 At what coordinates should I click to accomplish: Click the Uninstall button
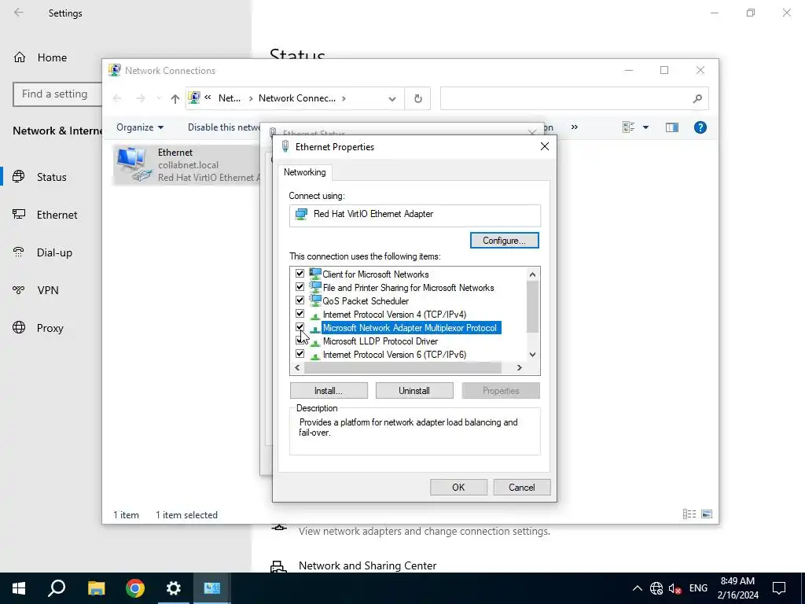click(x=414, y=391)
